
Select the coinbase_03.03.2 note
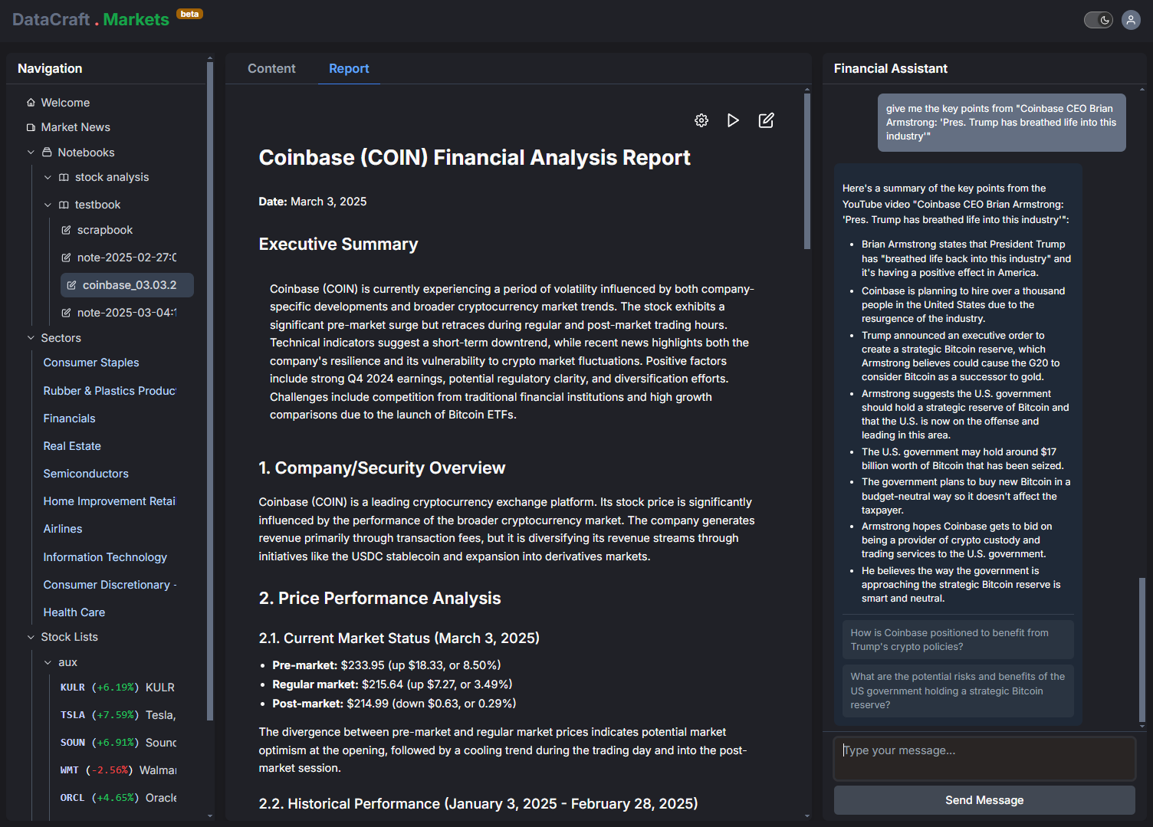click(126, 285)
